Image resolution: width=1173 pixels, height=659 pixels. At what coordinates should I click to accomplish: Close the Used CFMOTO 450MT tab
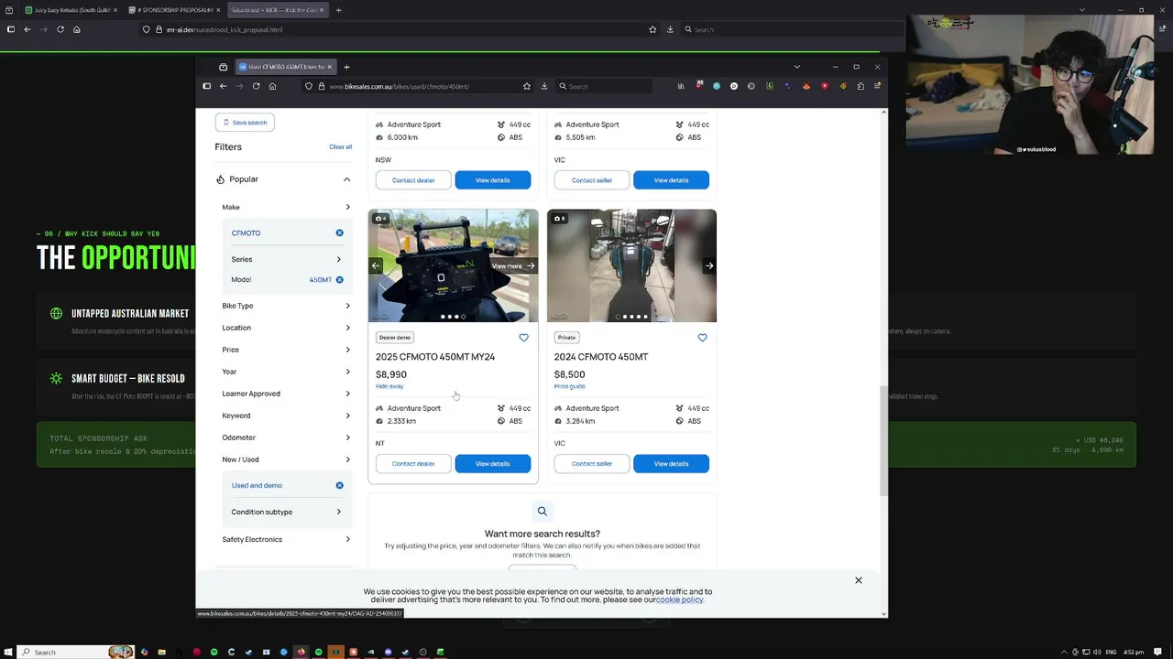pos(330,67)
